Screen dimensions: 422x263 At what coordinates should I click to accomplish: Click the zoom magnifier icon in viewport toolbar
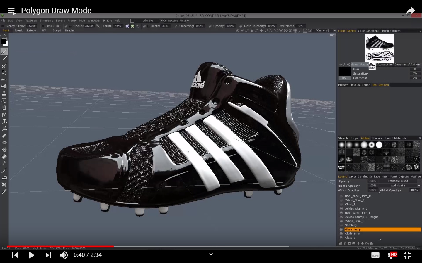point(266,31)
